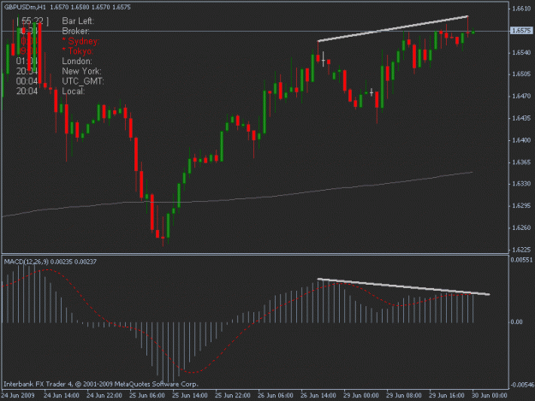
Task: Click the price axis label 1.6260
Action: click(521, 227)
